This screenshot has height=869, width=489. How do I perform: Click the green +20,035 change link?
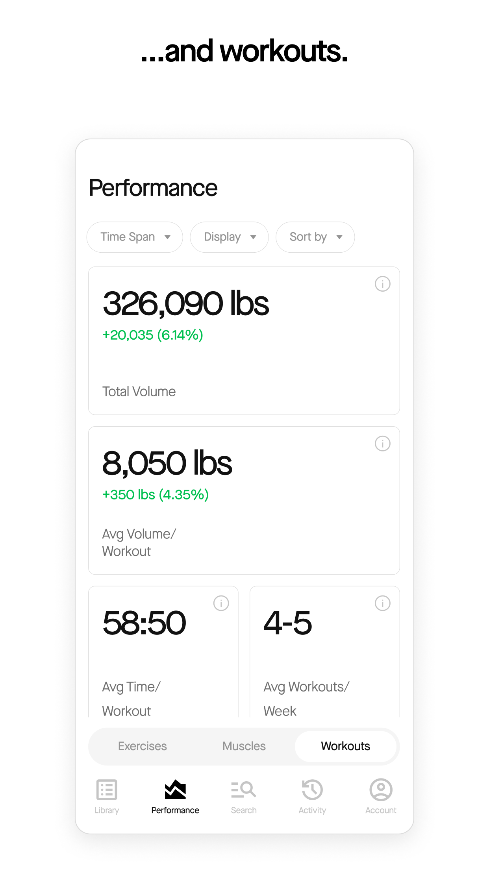click(152, 335)
